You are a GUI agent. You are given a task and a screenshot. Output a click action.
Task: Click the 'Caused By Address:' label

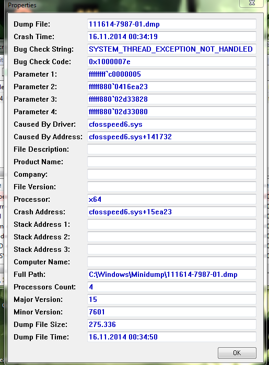pos(48,137)
